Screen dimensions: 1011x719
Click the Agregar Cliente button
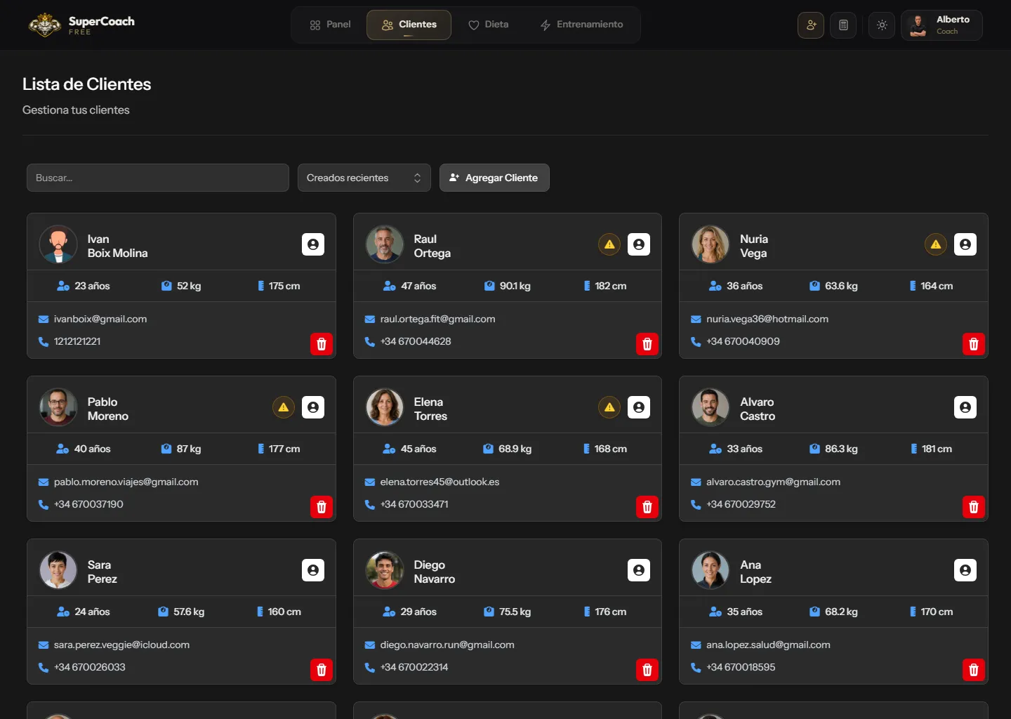click(x=494, y=178)
